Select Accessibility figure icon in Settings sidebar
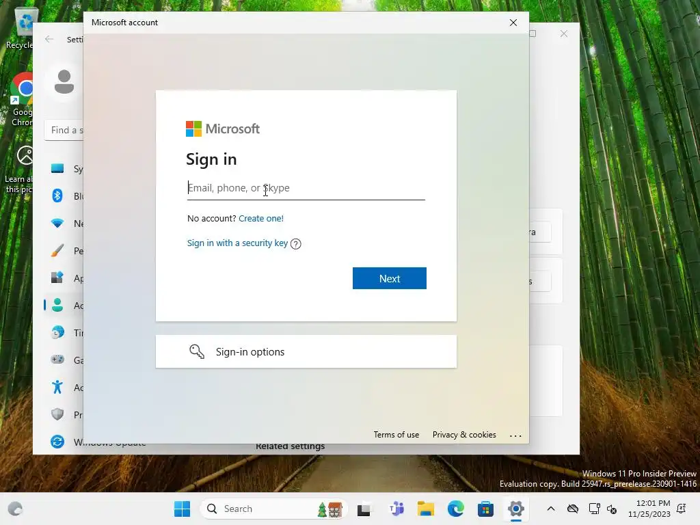Viewport: 700px width, 525px height. point(57,387)
